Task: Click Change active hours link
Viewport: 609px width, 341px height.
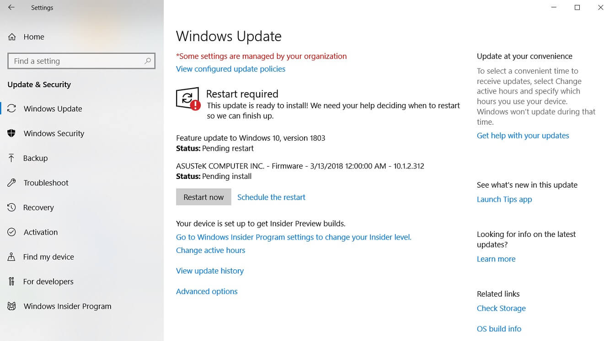Action: click(210, 250)
